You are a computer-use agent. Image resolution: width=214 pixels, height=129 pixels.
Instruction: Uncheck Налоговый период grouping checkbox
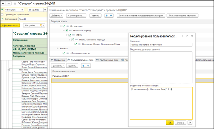pyautogui.click(x=67, y=30)
